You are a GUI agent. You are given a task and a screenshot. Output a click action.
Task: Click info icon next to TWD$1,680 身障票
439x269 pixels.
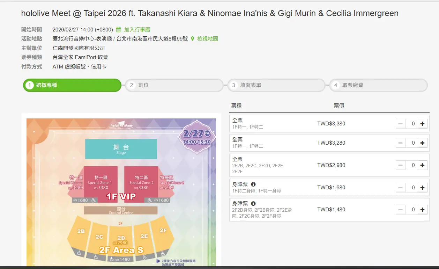tap(253, 184)
